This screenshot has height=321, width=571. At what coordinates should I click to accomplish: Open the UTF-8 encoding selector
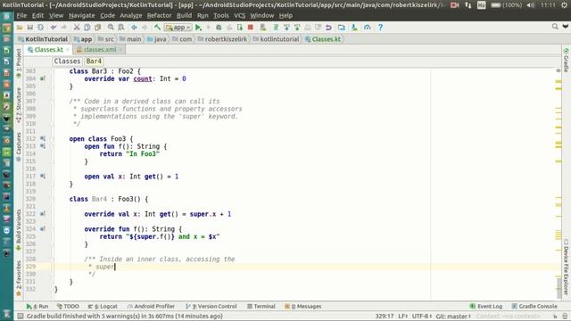(422, 316)
